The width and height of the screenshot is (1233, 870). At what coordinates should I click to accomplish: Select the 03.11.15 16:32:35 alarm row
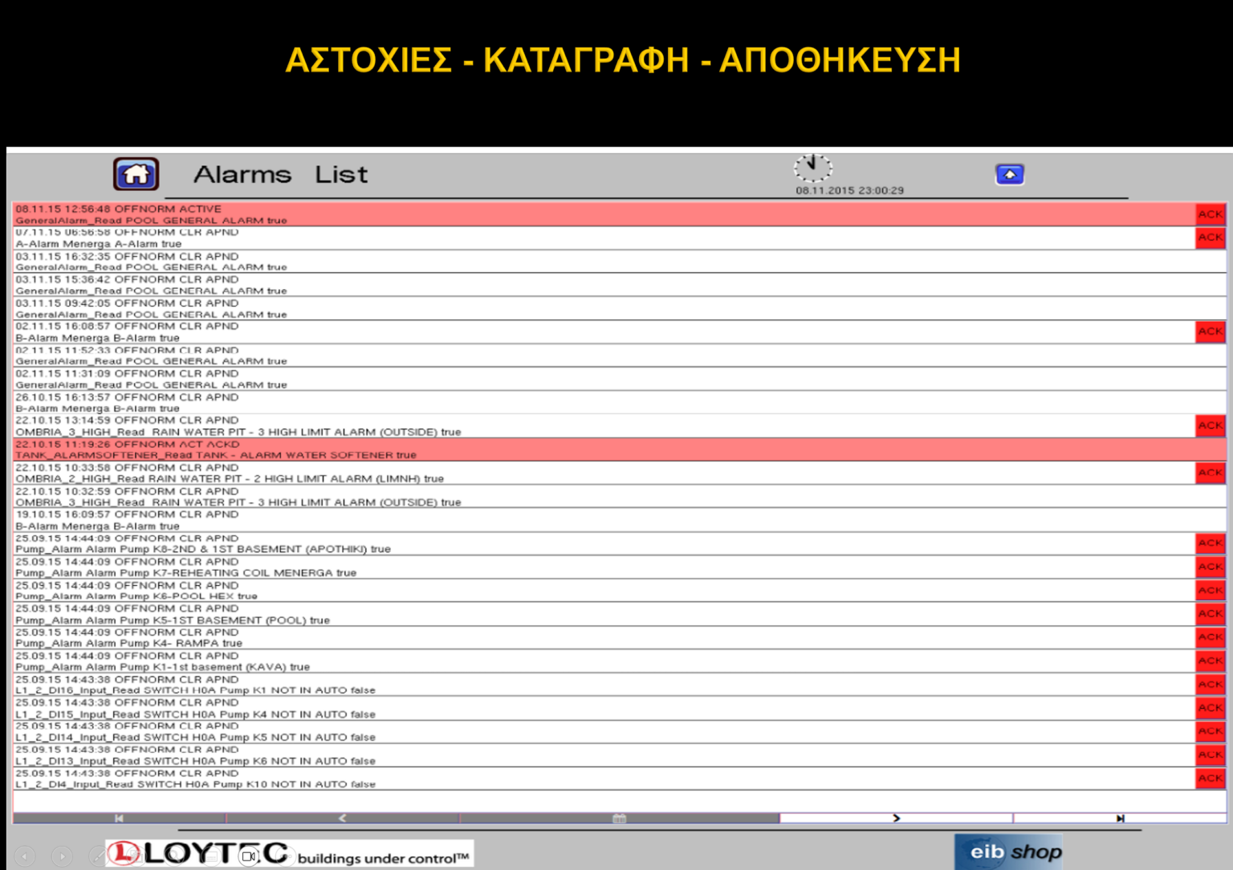(x=620, y=262)
